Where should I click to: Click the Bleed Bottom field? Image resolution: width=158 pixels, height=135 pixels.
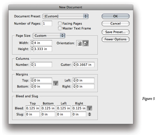(x=48, y=108)
